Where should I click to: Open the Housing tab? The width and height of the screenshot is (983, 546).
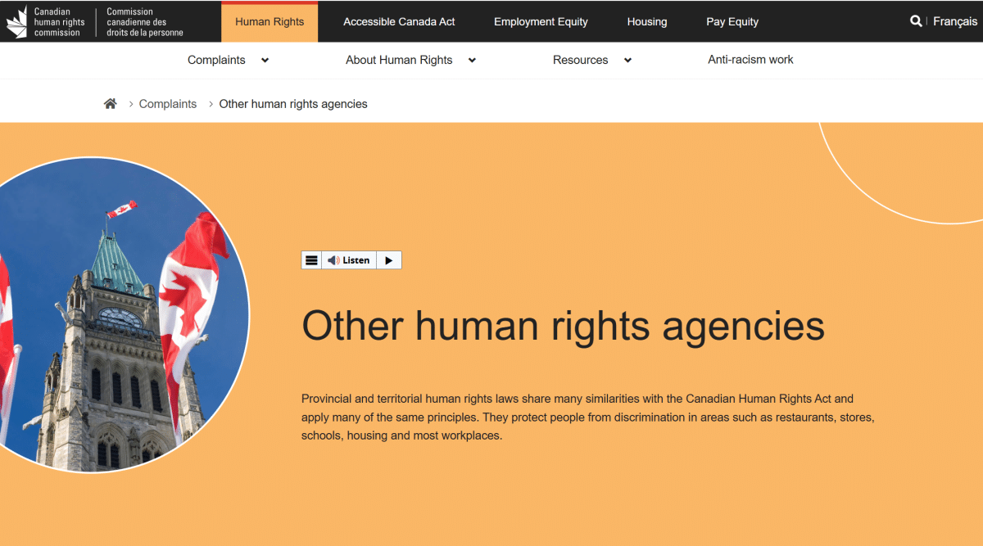pos(647,22)
